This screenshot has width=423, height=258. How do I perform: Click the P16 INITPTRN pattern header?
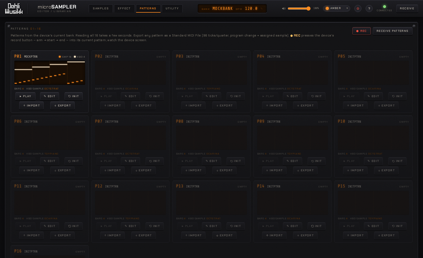coord(49,251)
